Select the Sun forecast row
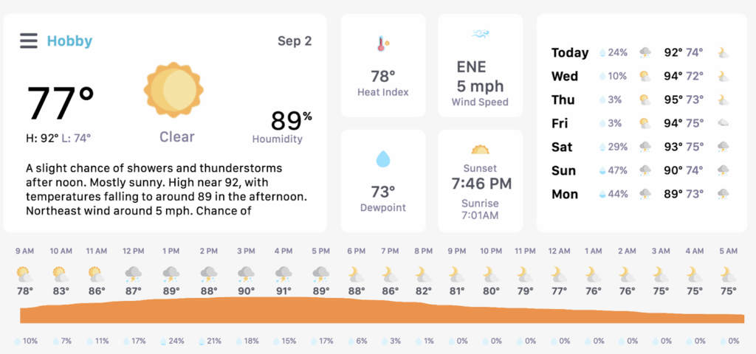Viewport: 756px width, 354px height. click(641, 170)
